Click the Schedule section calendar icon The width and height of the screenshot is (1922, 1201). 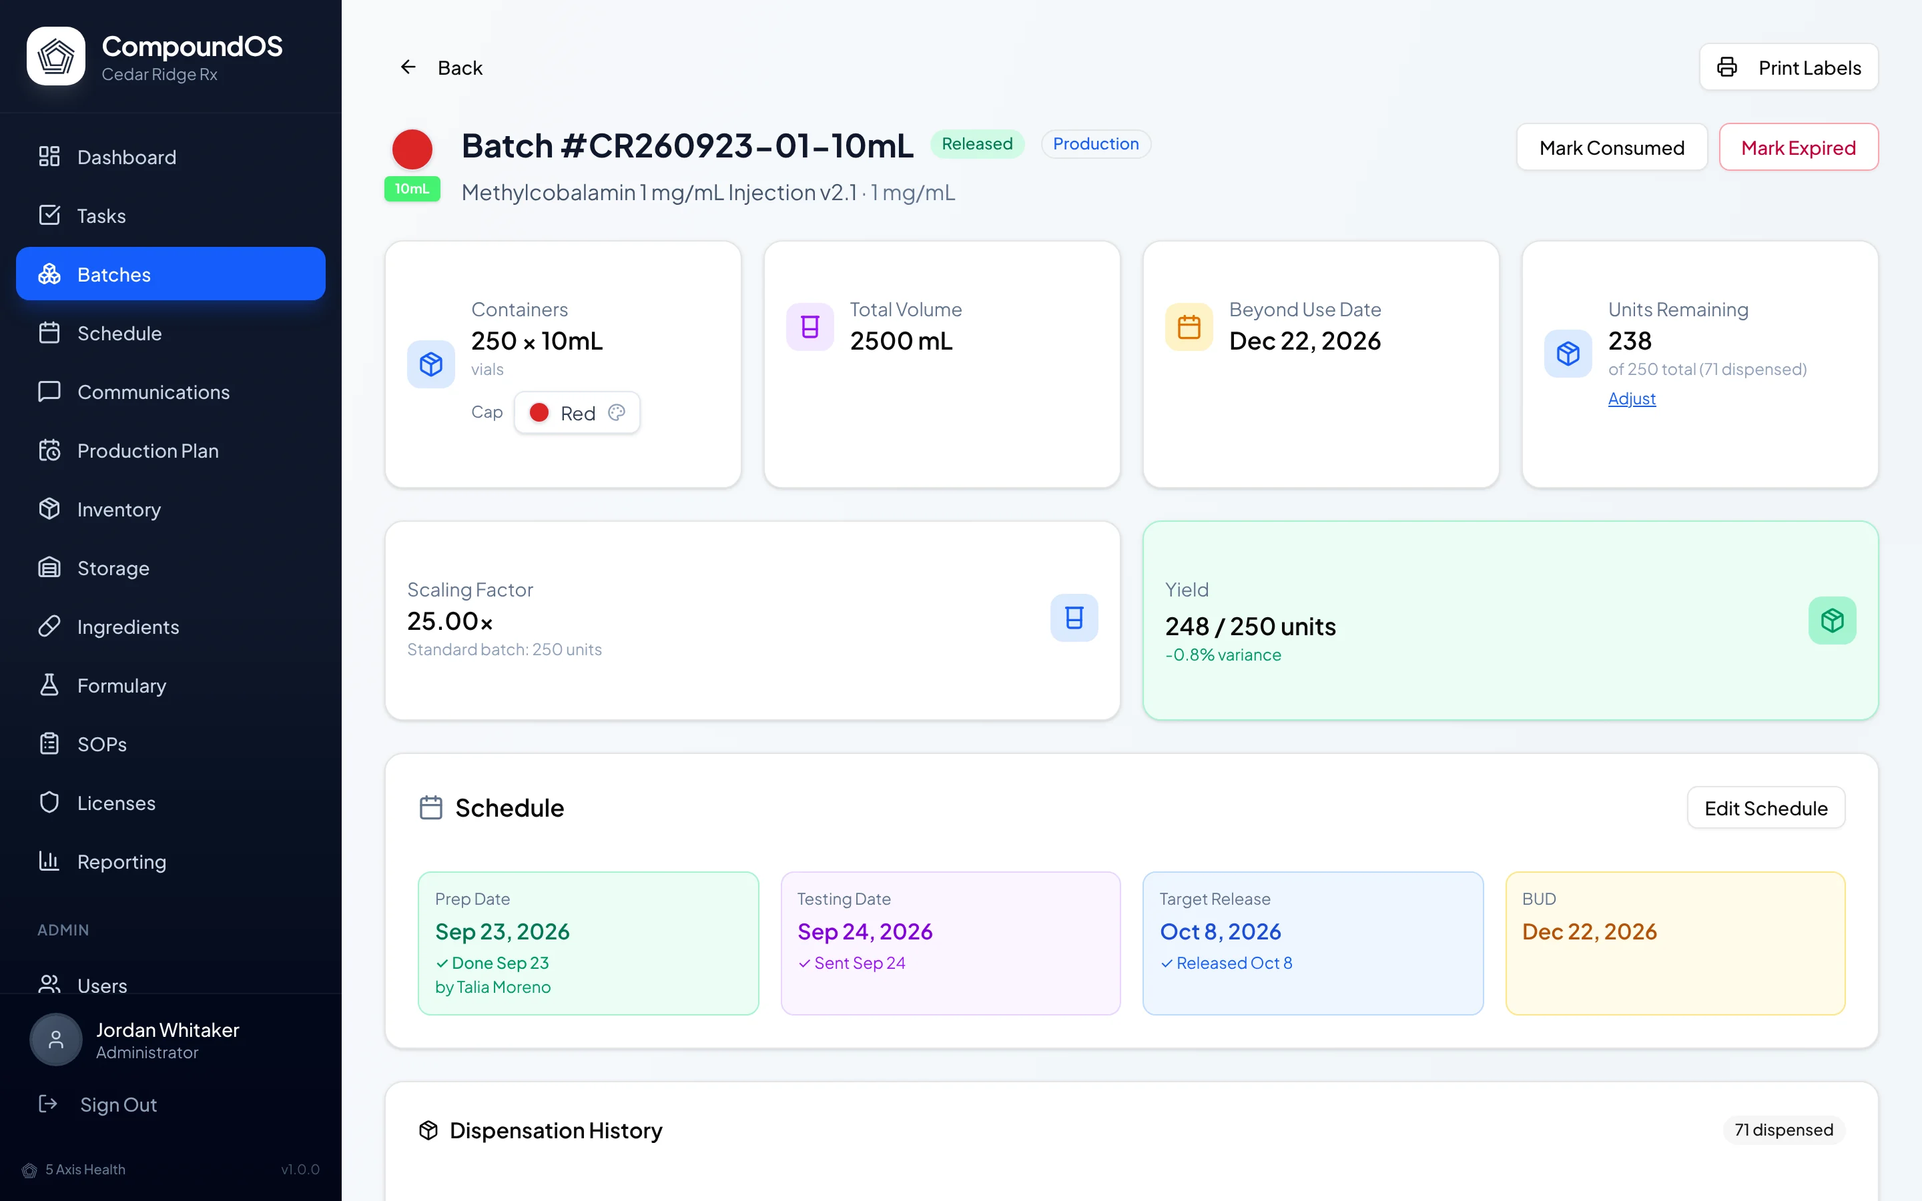(x=430, y=808)
